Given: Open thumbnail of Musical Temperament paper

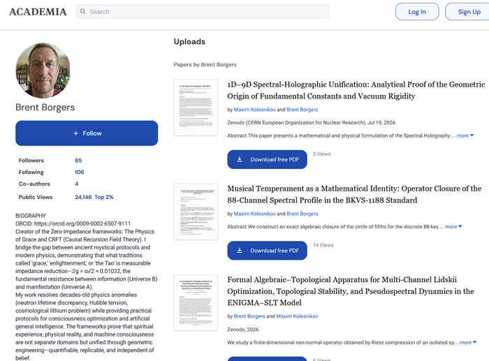Looking at the screenshot, I should click(196, 212).
